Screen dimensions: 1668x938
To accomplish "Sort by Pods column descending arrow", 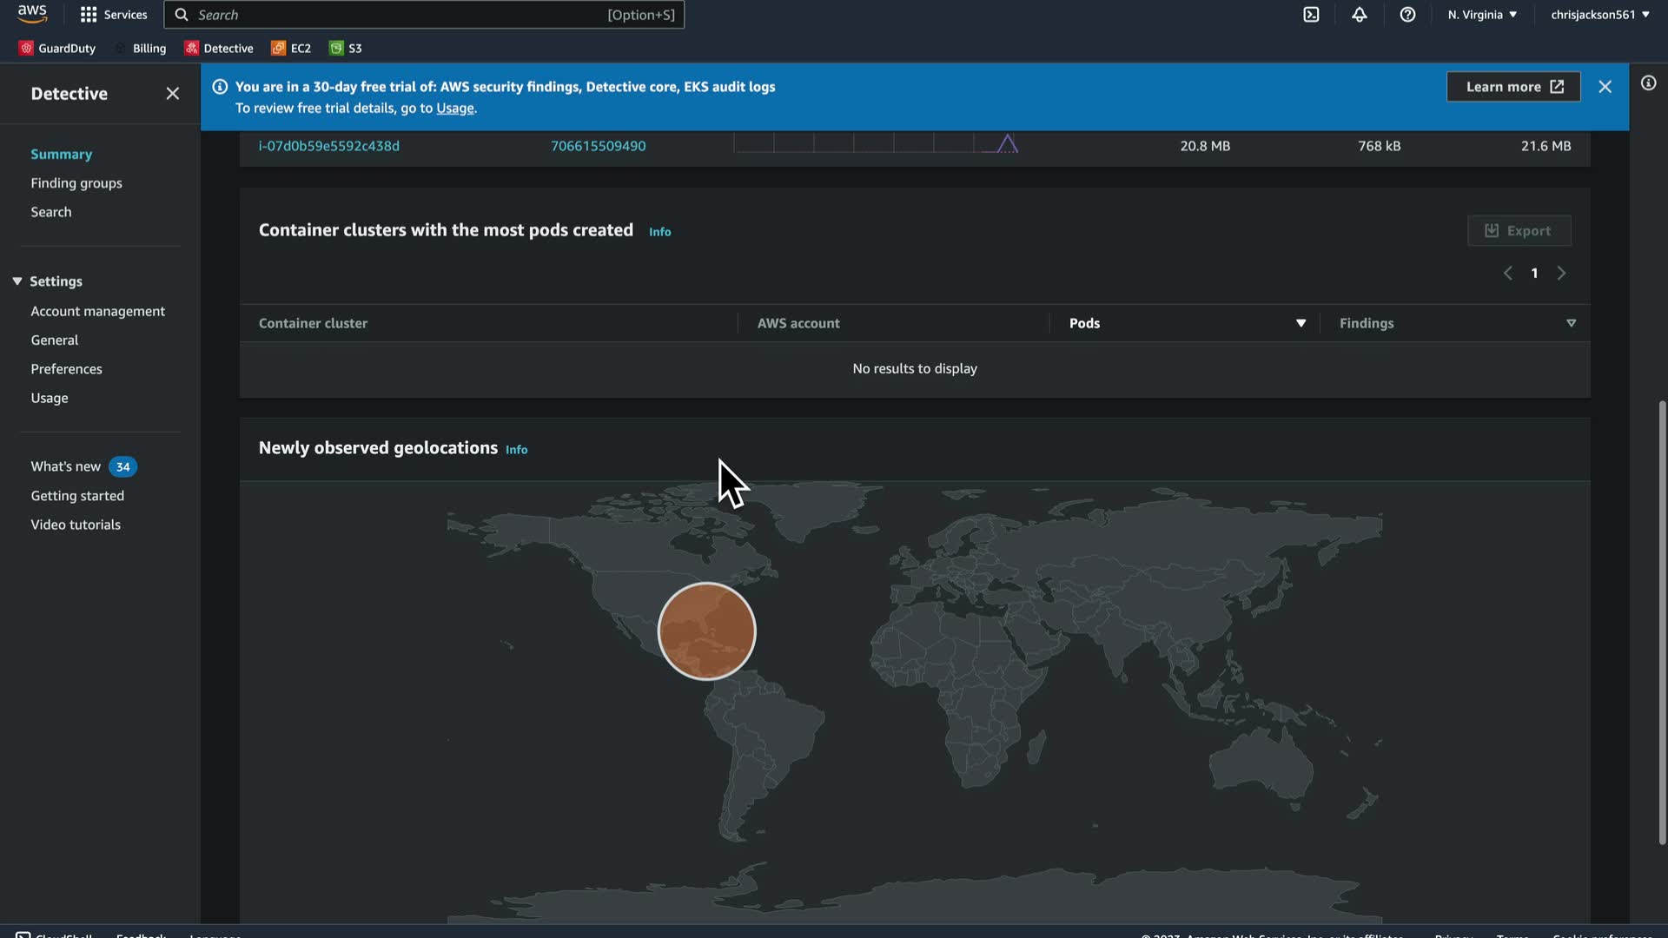I will pyautogui.click(x=1301, y=323).
